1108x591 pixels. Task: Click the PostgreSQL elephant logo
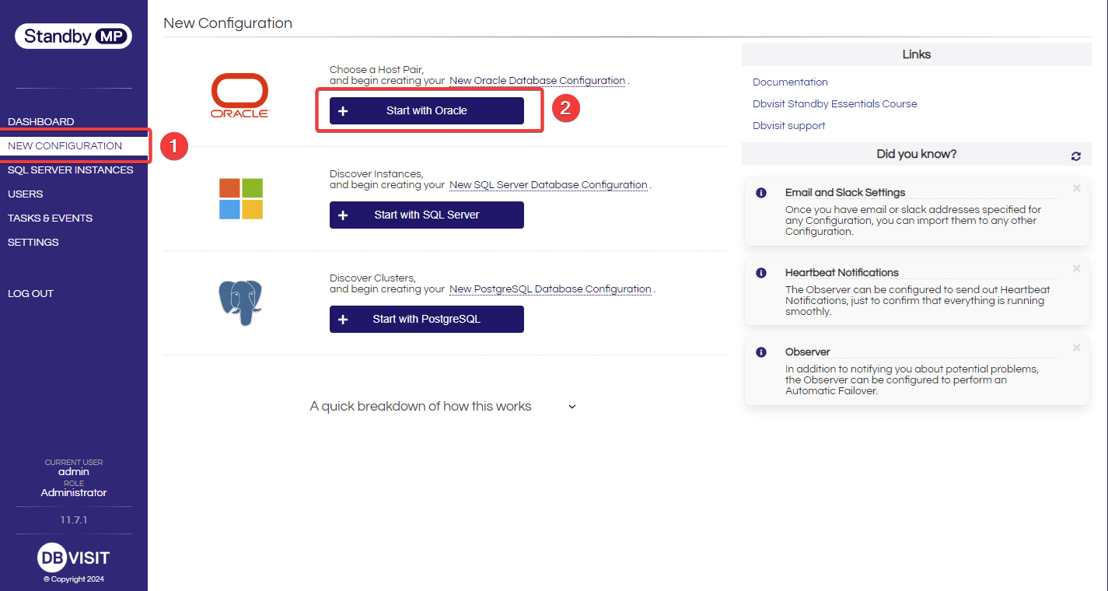tap(241, 302)
